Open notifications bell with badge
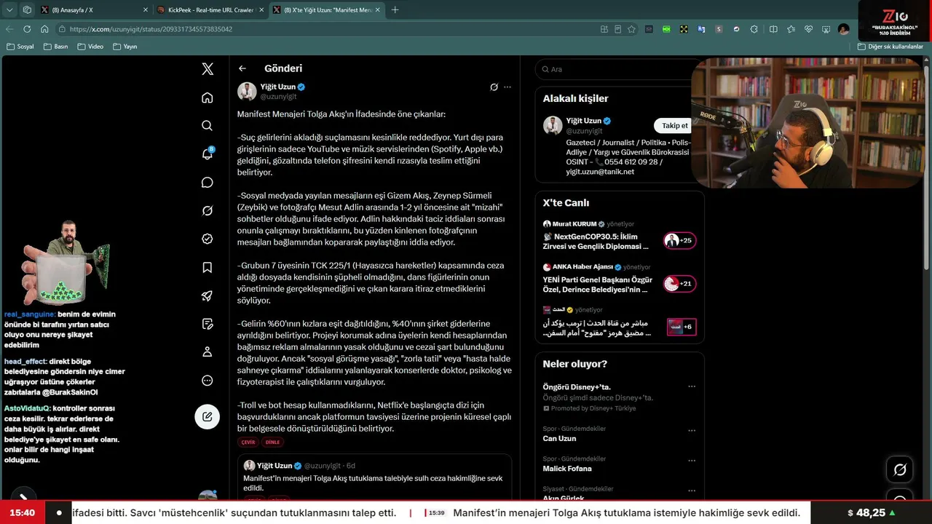 coord(208,154)
